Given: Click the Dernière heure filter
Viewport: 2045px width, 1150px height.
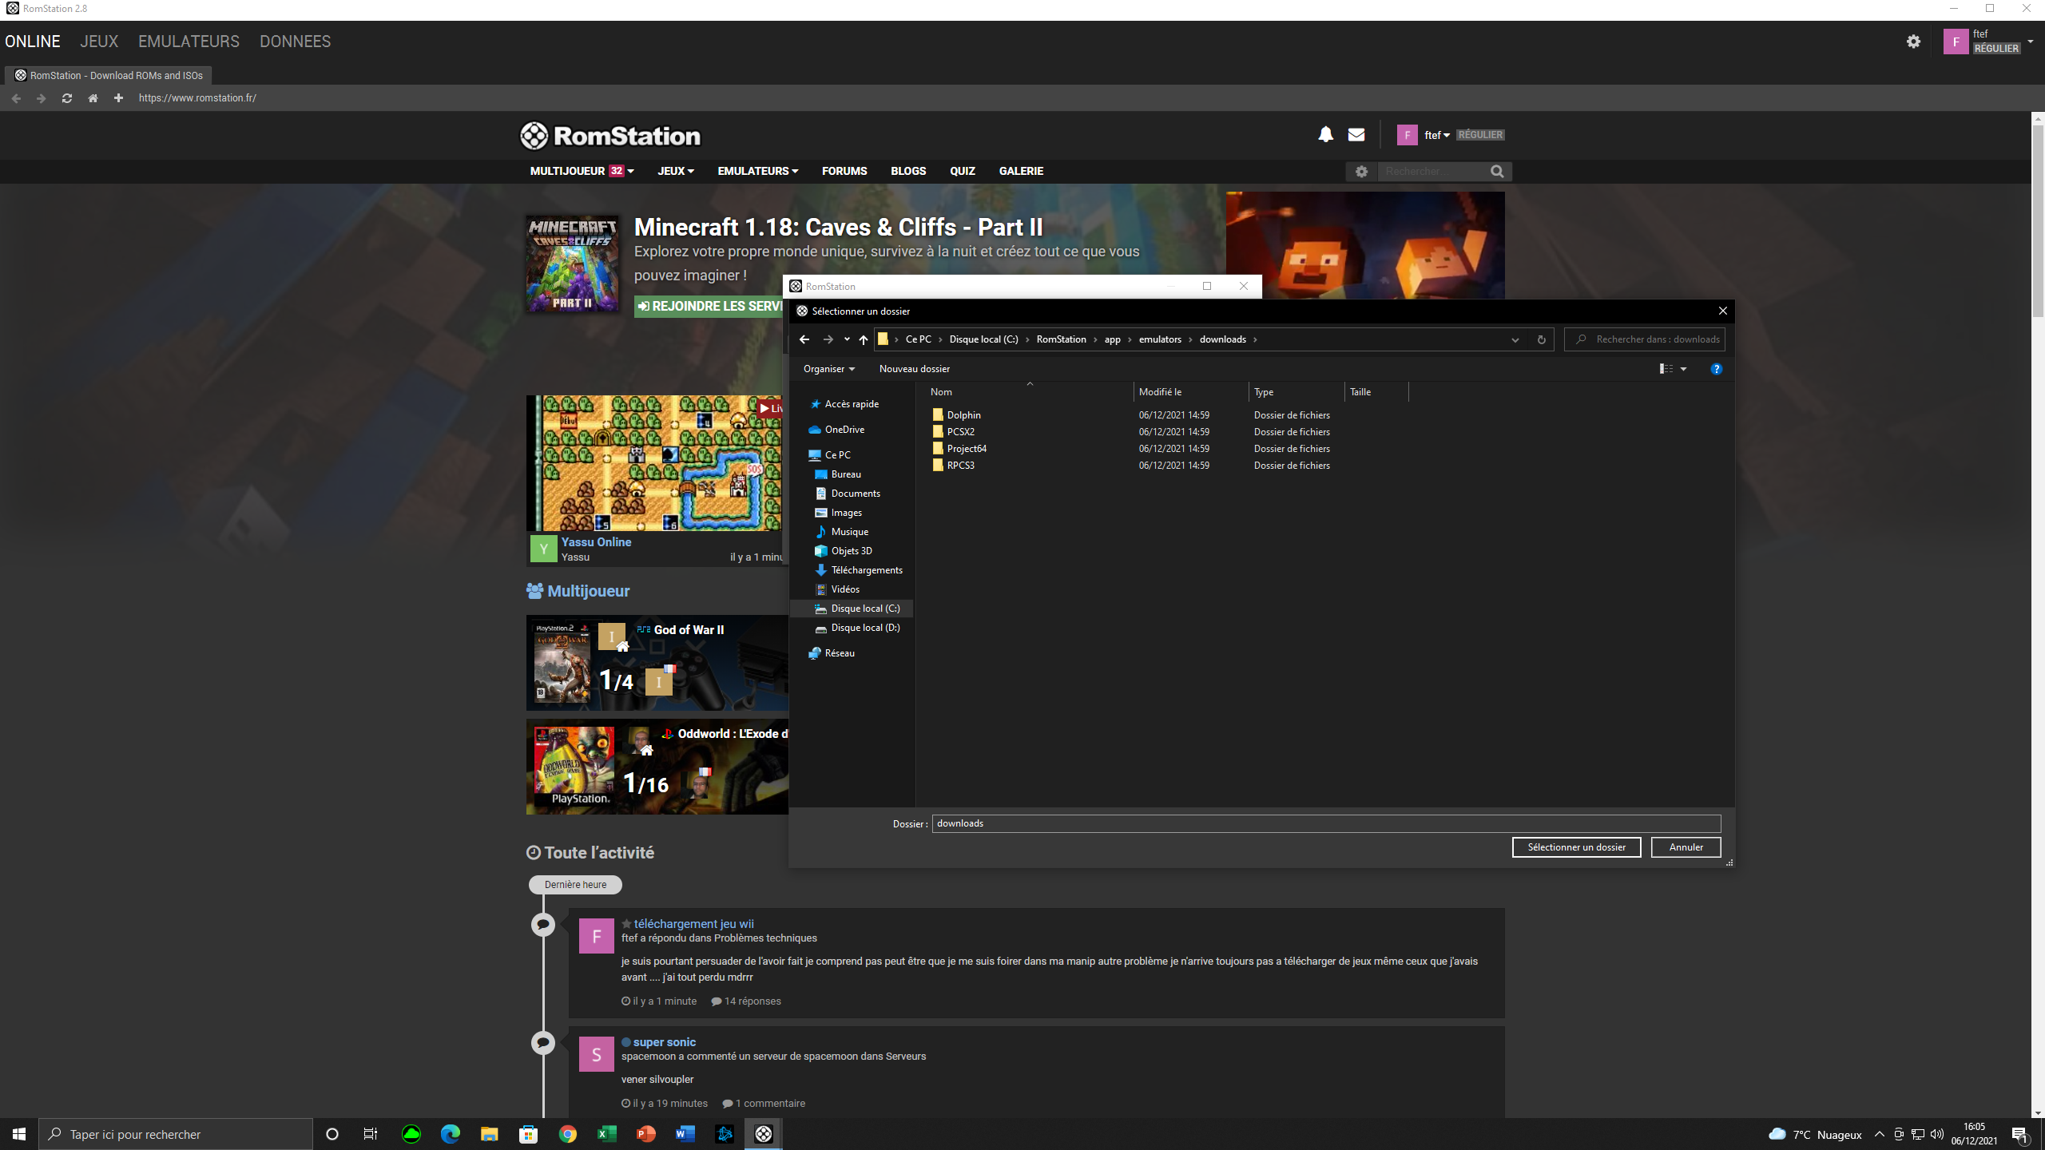Looking at the screenshot, I should [x=575, y=885].
